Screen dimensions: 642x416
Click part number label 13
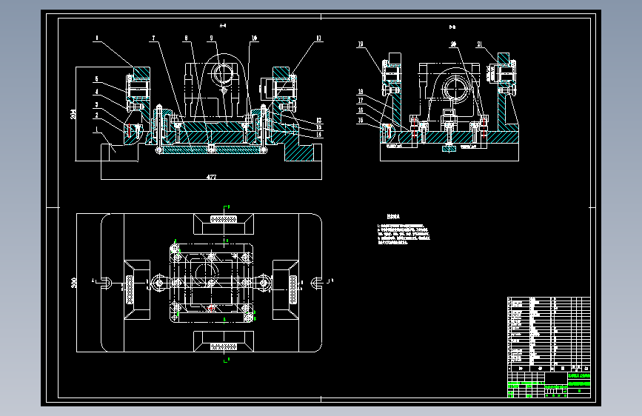coord(319,127)
